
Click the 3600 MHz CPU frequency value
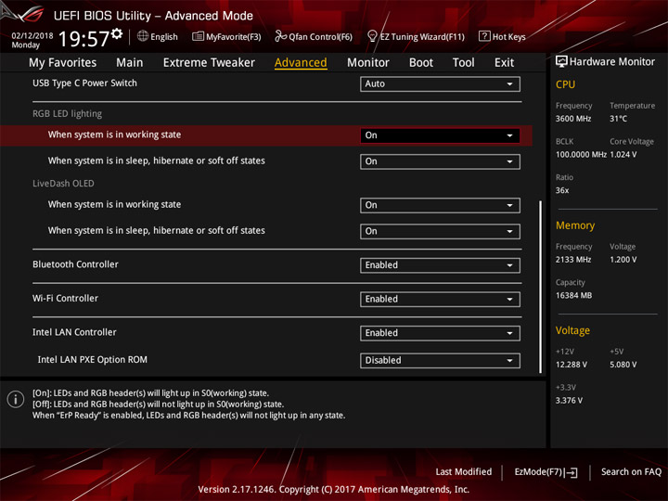tap(573, 119)
